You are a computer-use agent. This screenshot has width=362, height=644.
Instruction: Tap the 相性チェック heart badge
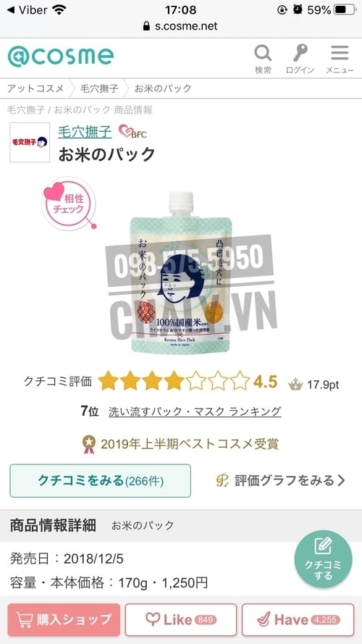coord(69,204)
